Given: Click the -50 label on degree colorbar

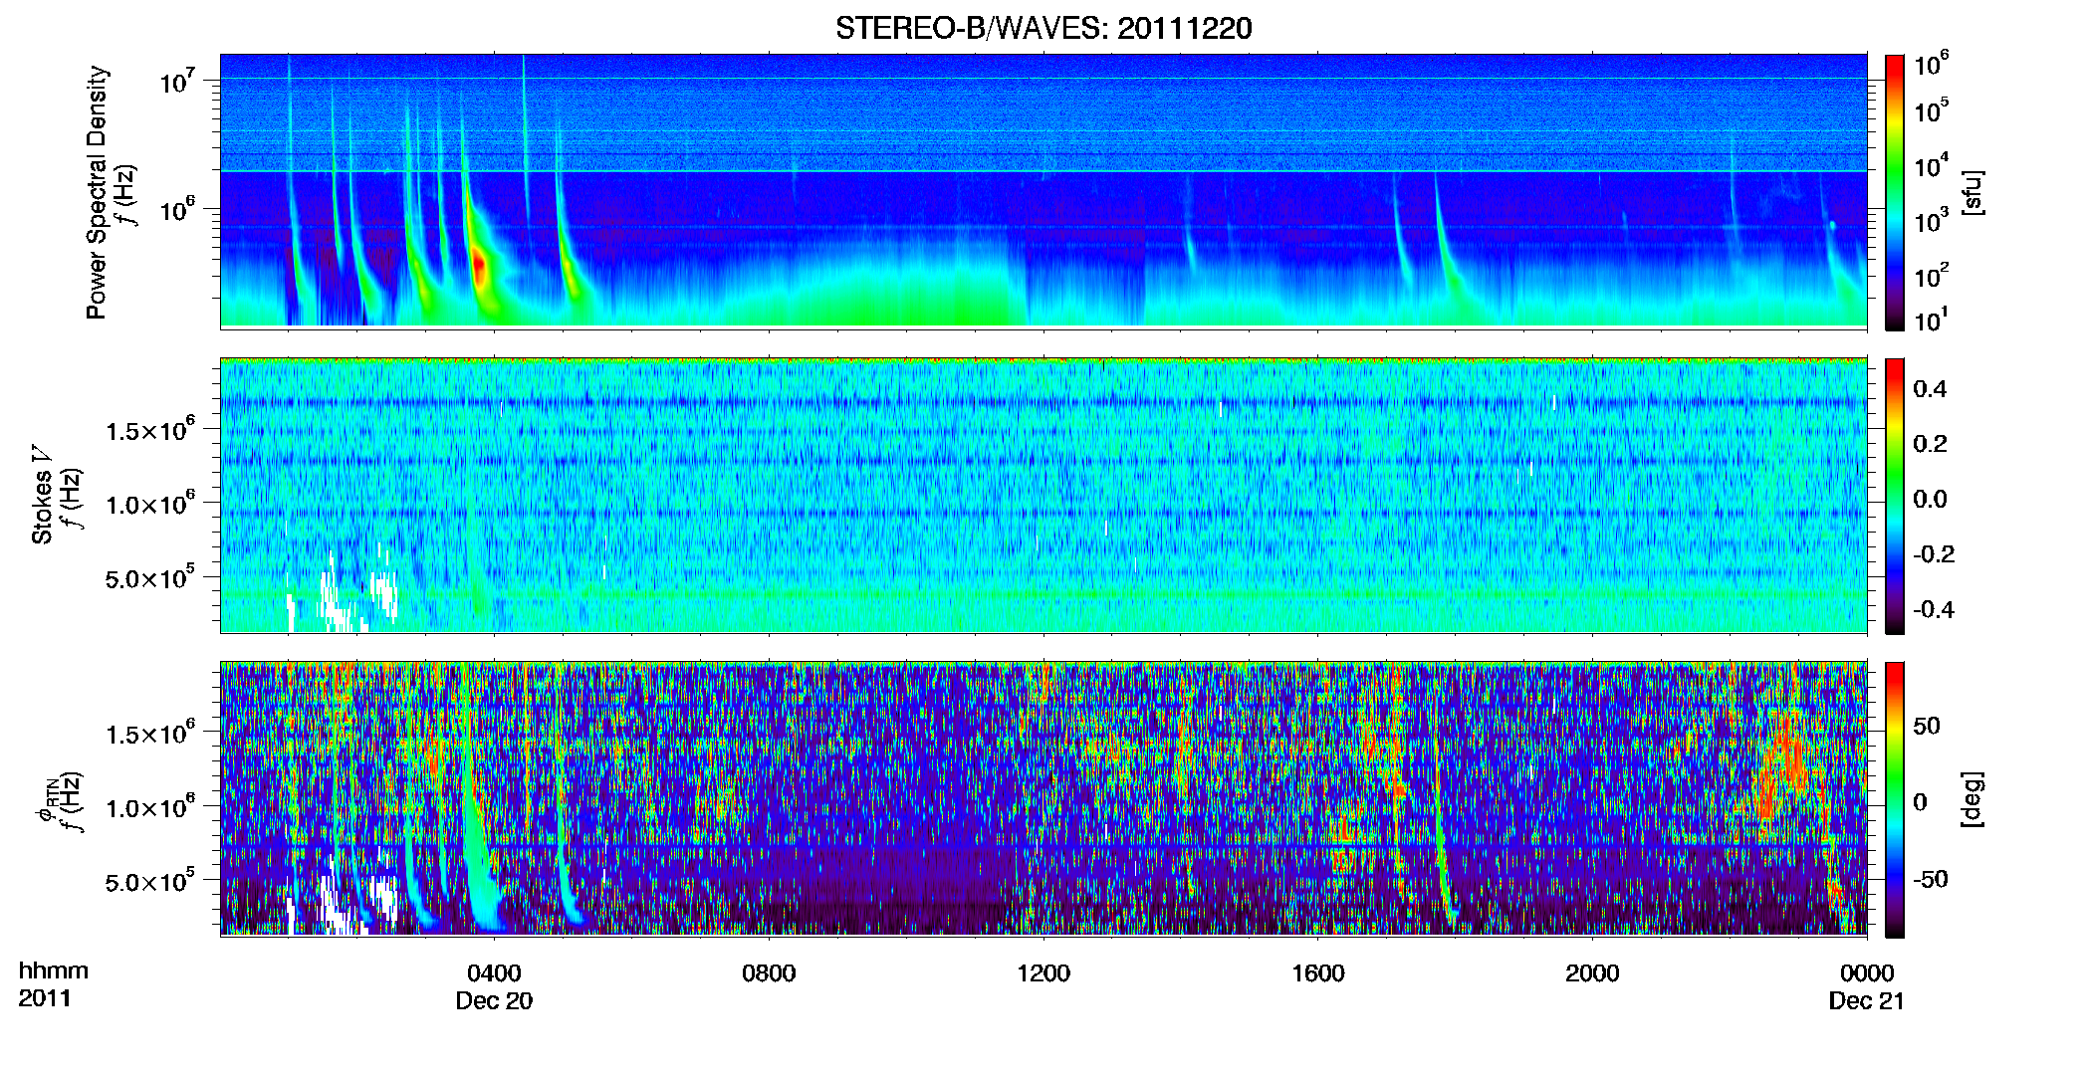Looking at the screenshot, I should pyautogui.click(x=1930, y=879).
